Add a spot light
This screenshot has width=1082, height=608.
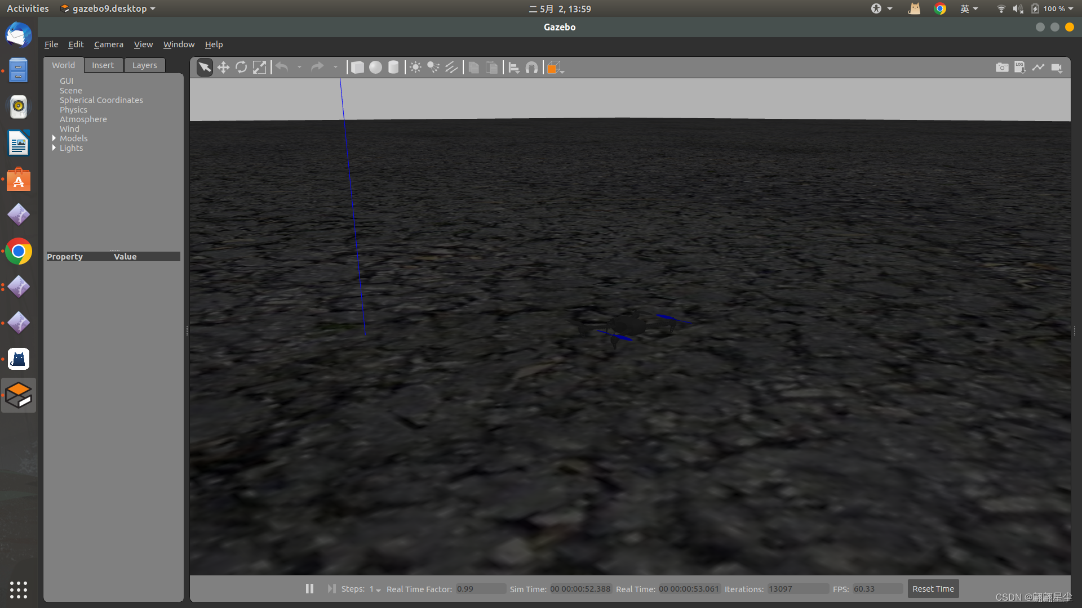tap(433, 68)
